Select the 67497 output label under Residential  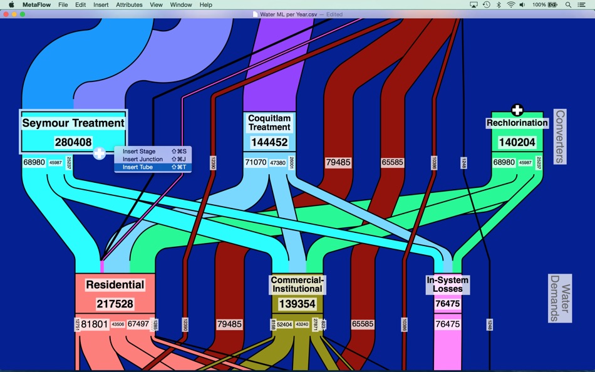138,324
